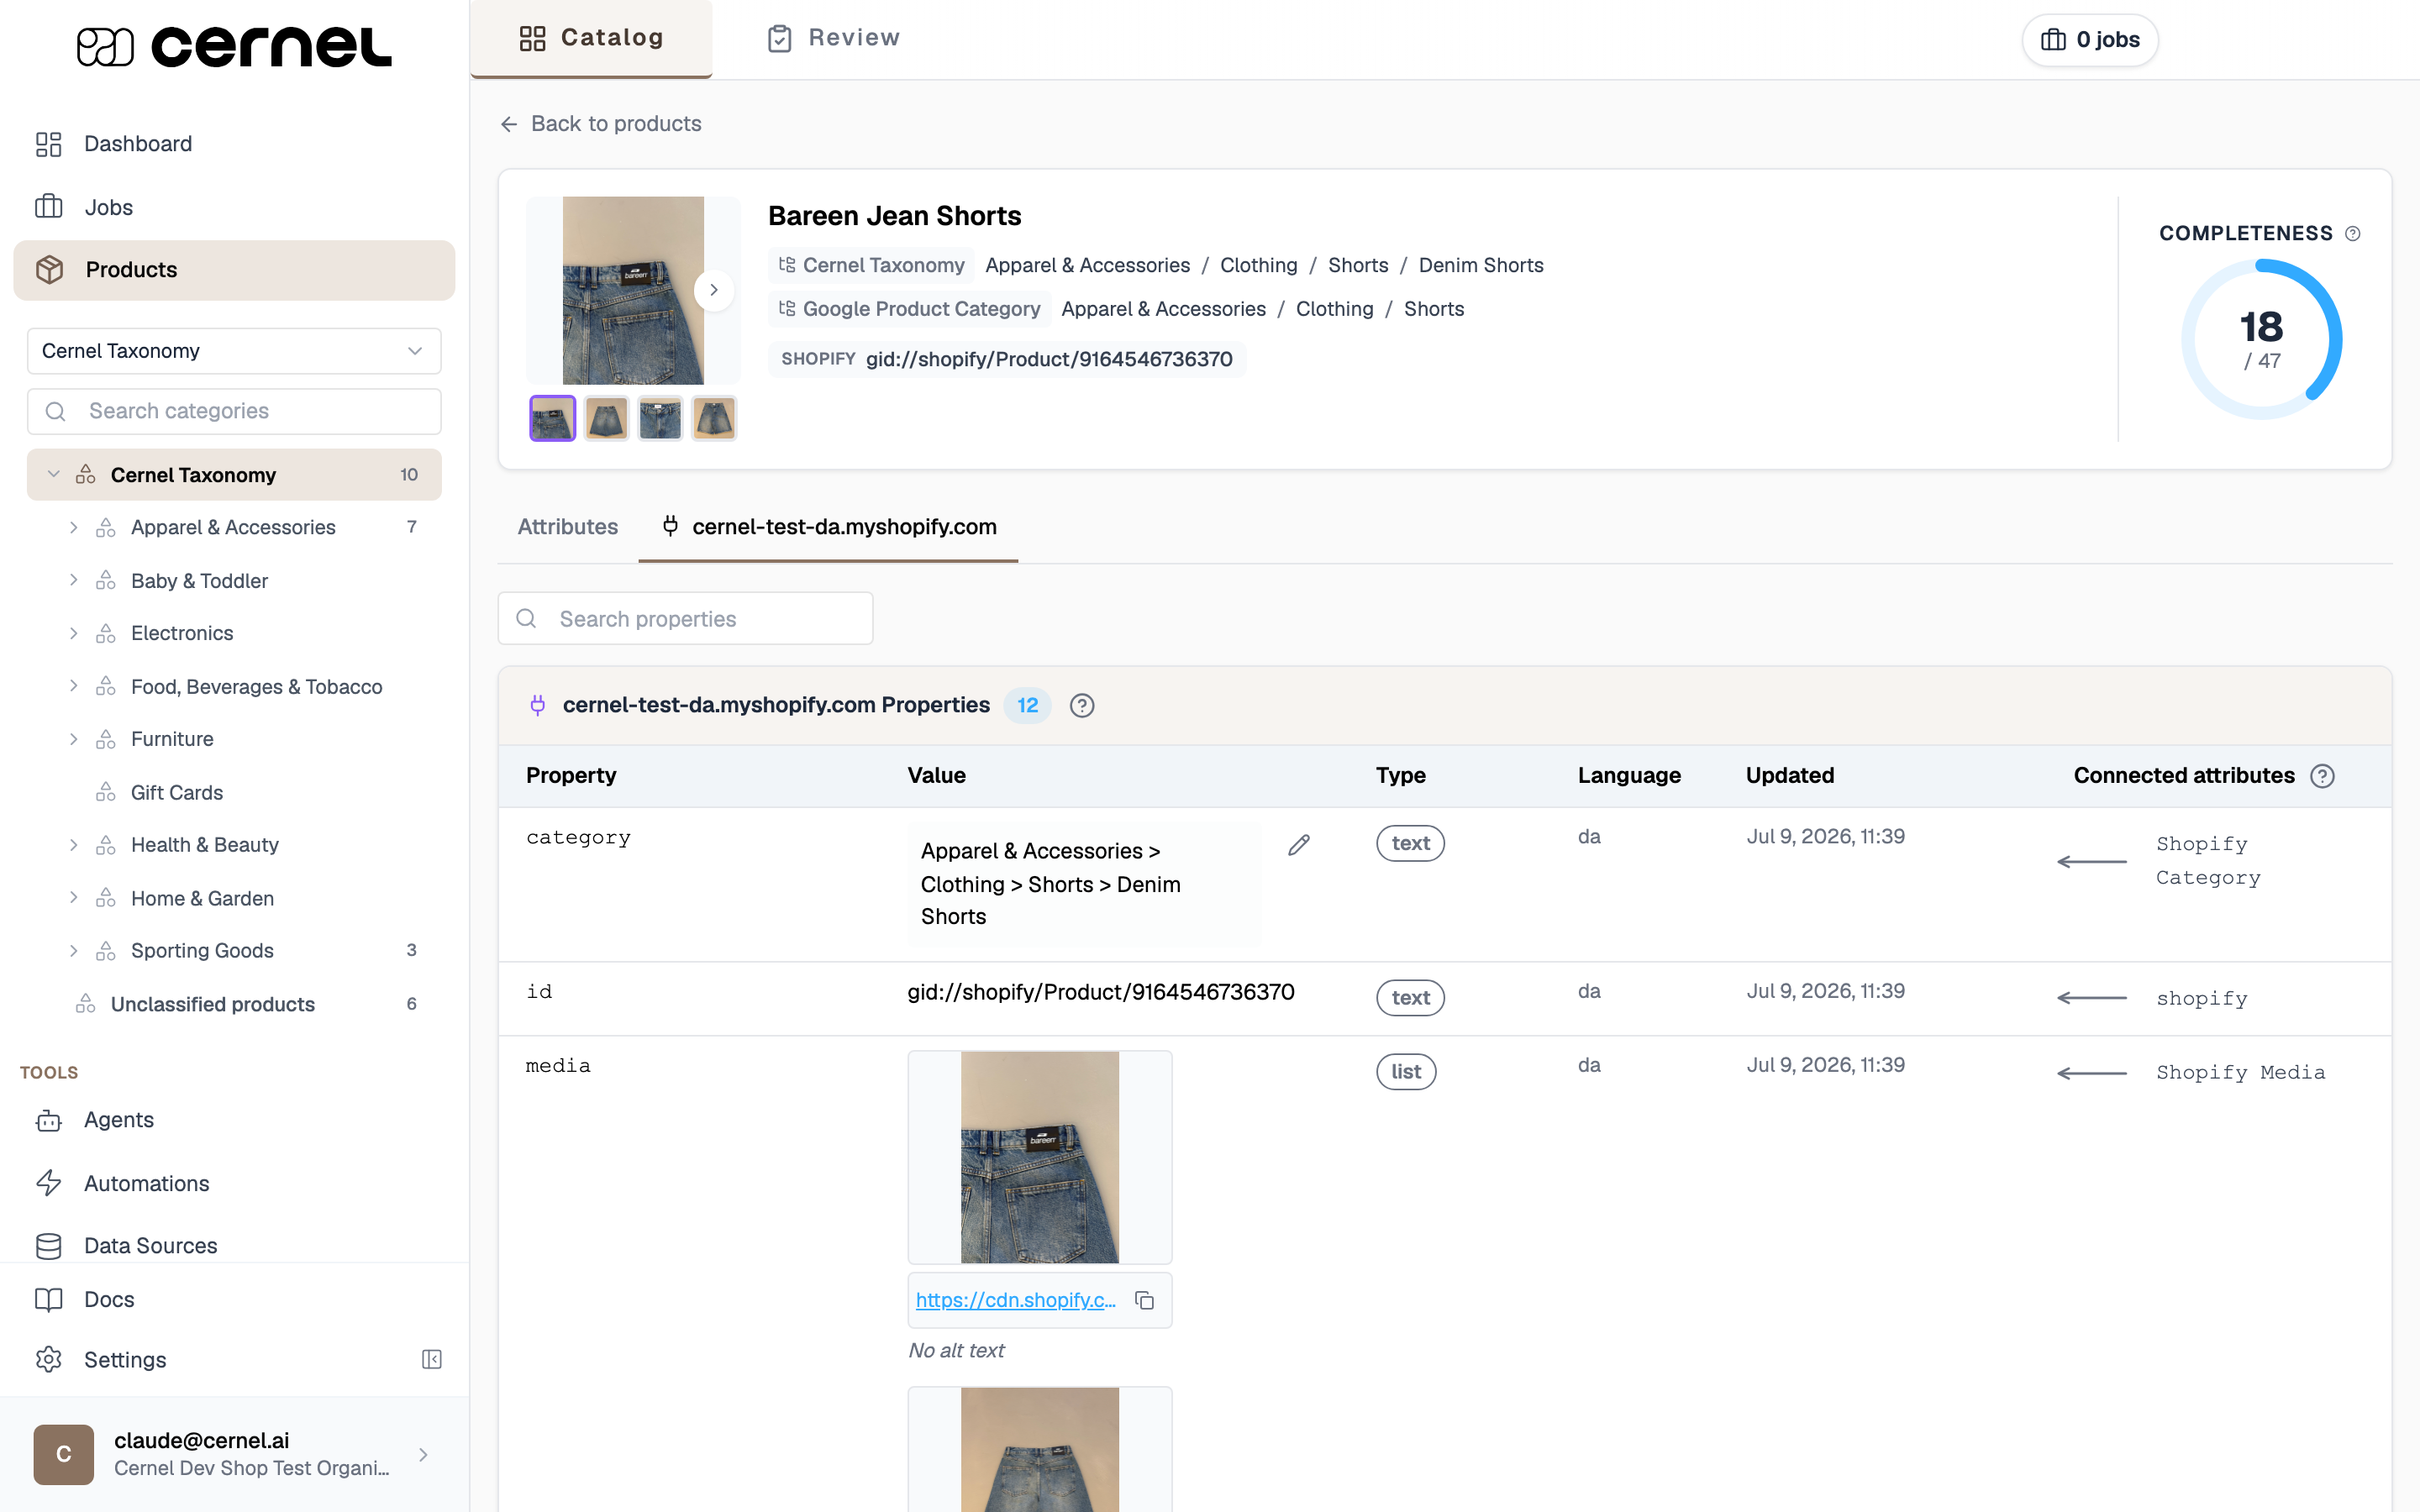Expand Sporting Goods category
This screenshot has width=2420, height=1512.
73,950
